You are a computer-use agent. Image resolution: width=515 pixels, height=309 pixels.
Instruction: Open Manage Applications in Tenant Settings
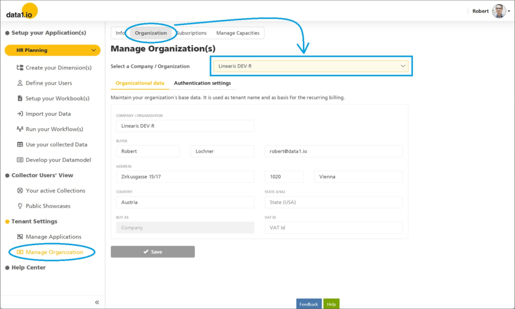[53, 237]
